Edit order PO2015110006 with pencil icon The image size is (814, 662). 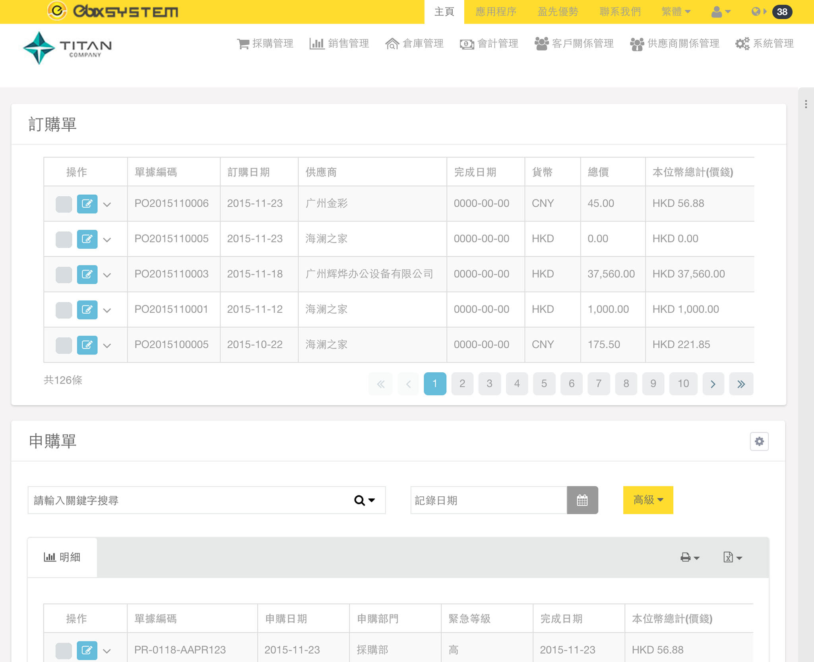click(87, 204)
